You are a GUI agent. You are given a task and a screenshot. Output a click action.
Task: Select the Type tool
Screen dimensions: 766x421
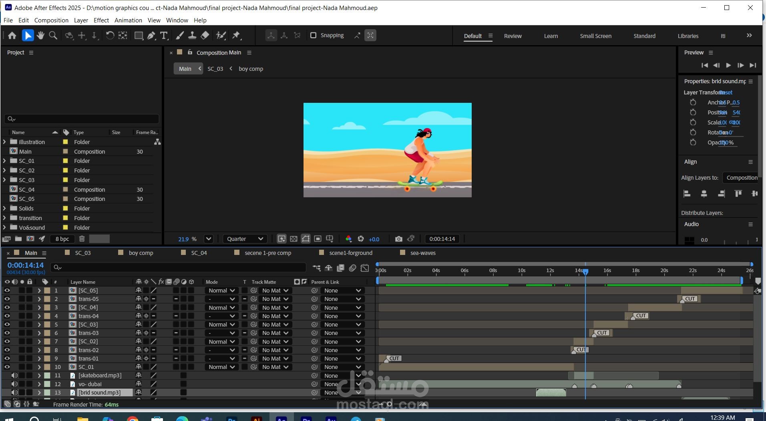coord(164,36)
